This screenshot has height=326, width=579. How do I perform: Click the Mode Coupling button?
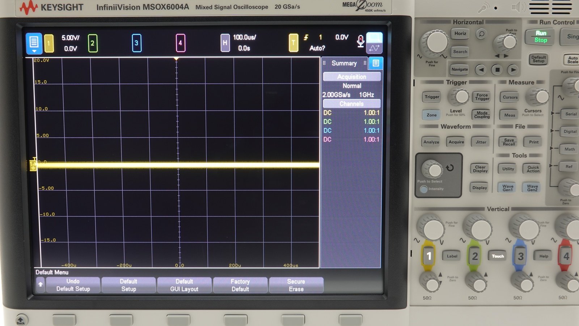(x=482, y=115)
